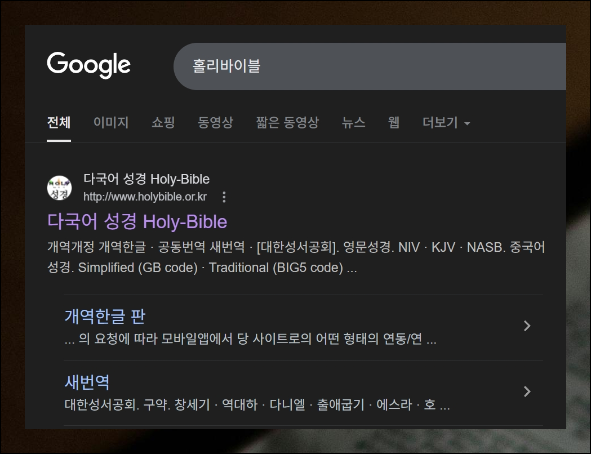The width and height of the screenshot is (591, 454).
Task: Click the Google logo
Action: click(x=88, y=65)
